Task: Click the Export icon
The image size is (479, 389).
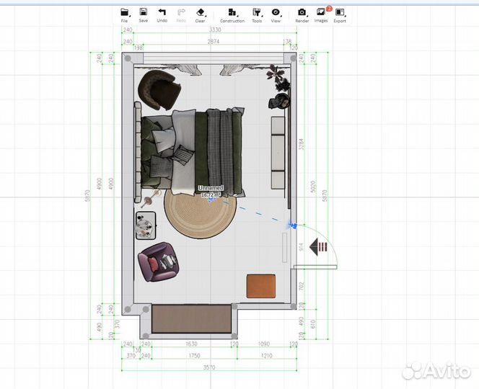Action: (x=340, y=12)
